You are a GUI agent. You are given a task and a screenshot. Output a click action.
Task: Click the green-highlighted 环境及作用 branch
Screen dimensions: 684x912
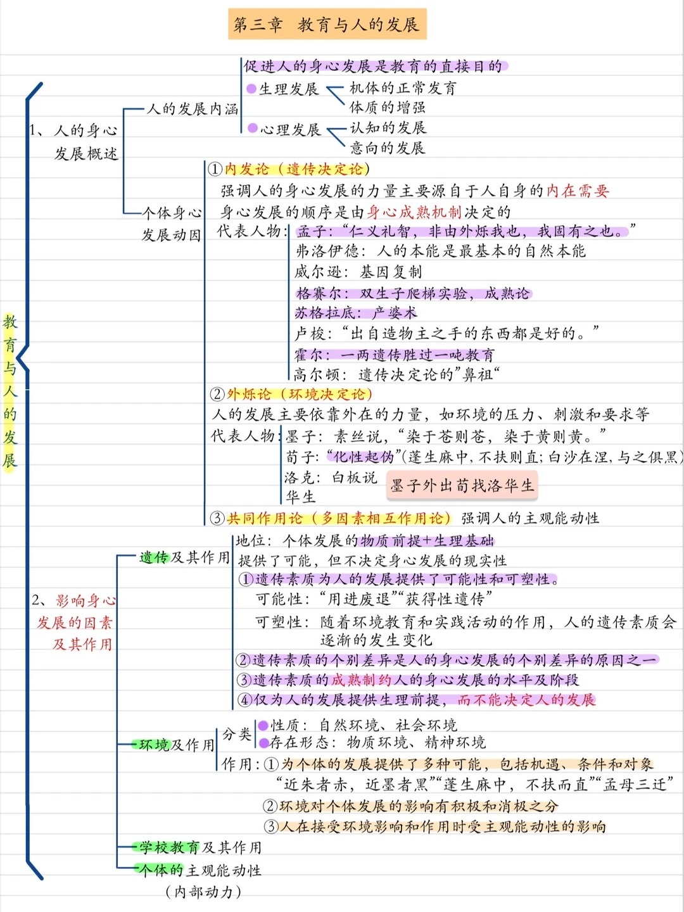177,745
